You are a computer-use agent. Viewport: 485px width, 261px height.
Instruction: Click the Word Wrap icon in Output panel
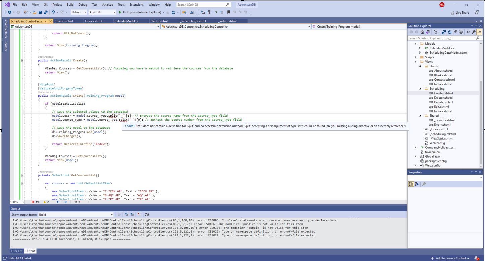(147, 215)
